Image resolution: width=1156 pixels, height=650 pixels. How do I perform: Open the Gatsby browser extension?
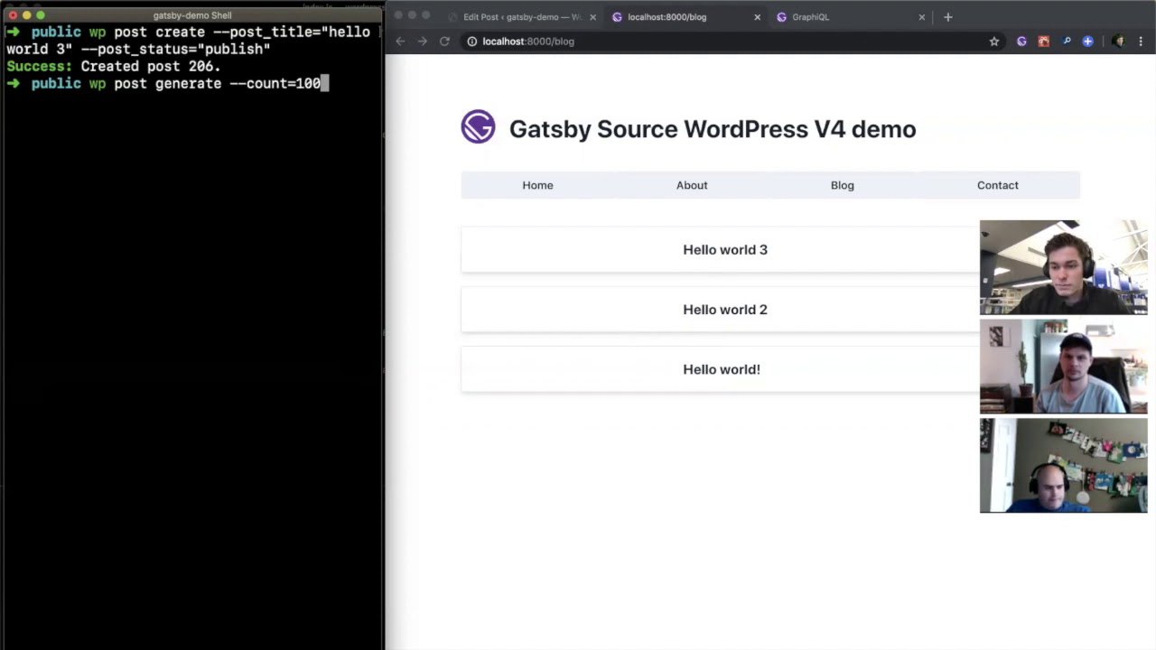click(x=1021, y=42)
